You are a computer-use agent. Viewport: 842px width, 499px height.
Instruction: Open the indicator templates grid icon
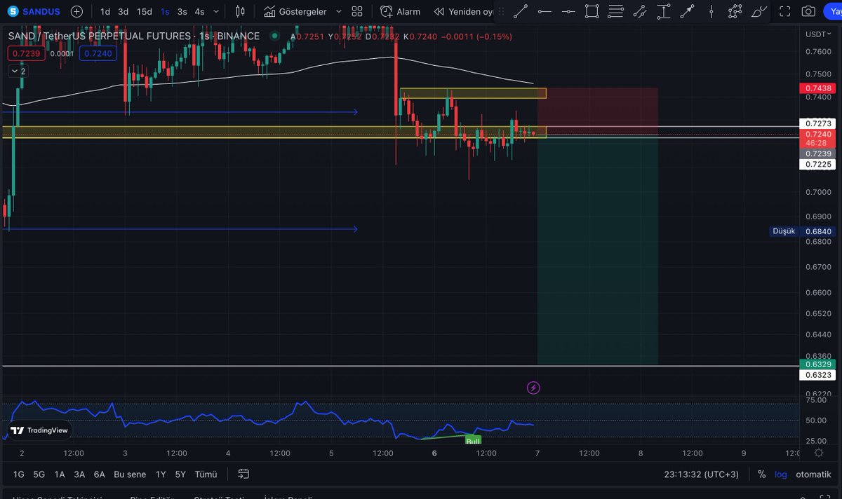click(357, 12)
